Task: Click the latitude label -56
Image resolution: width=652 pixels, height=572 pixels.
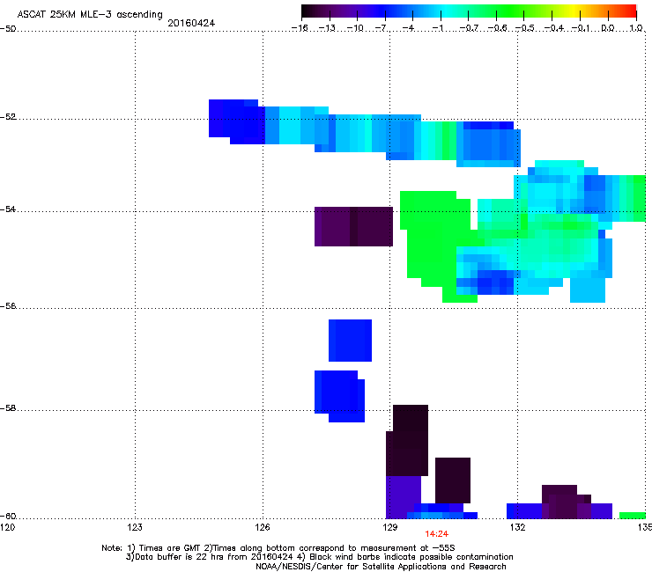Action: pos(8,306)
